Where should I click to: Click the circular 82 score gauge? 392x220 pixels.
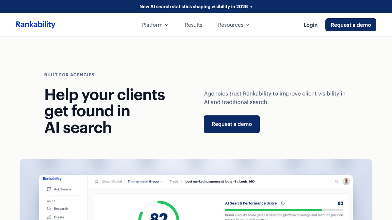click(159, 210)
